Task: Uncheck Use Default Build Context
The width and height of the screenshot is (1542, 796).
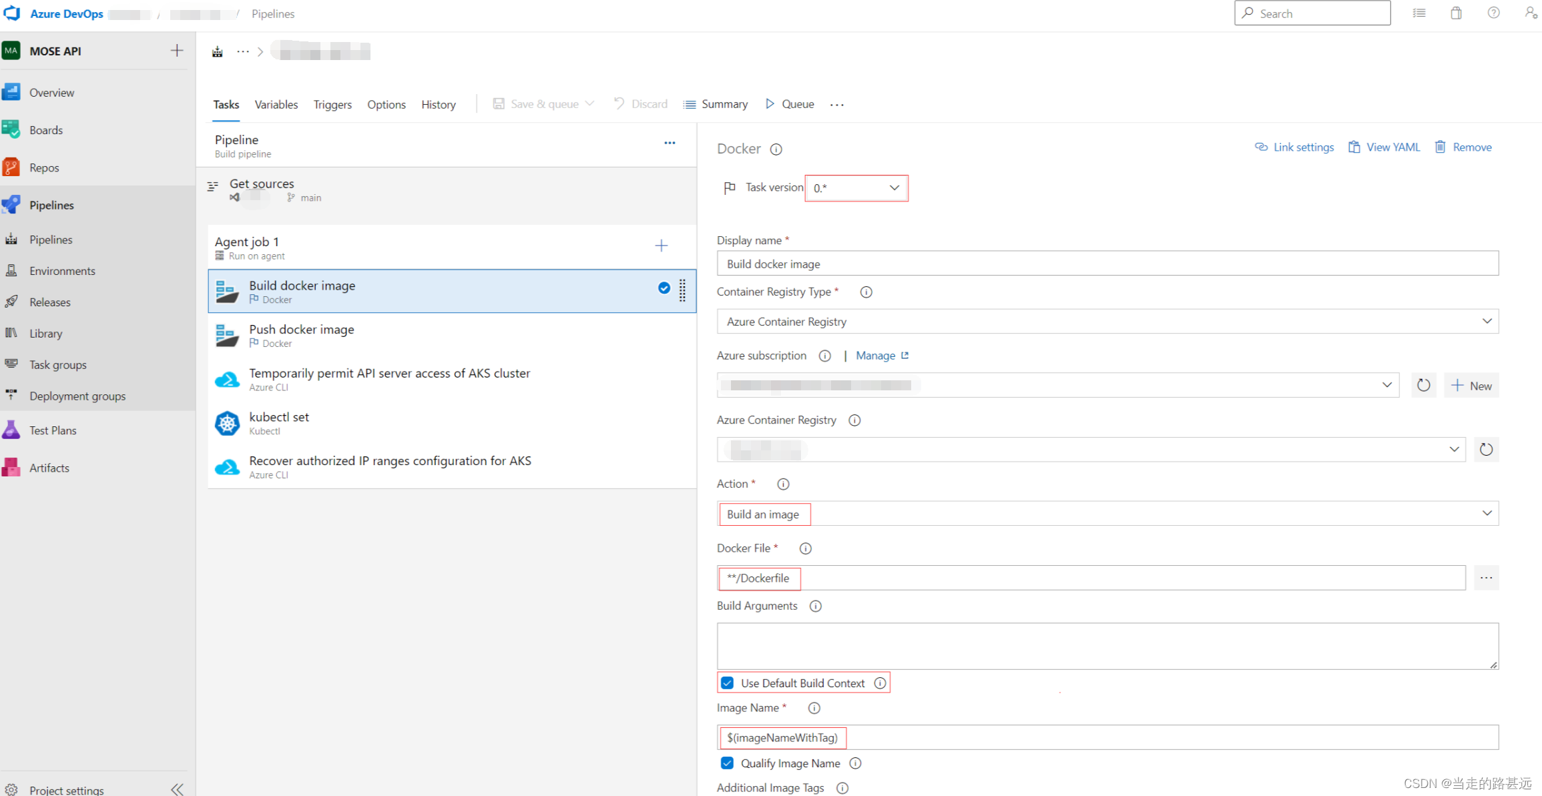Action: 728,683
